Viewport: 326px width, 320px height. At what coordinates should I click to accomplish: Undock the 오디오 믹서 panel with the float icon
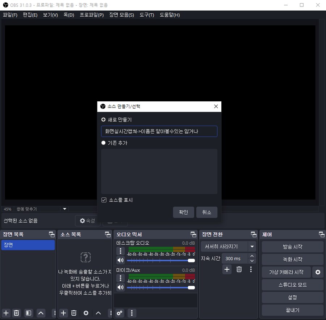[x=193, y=235]
